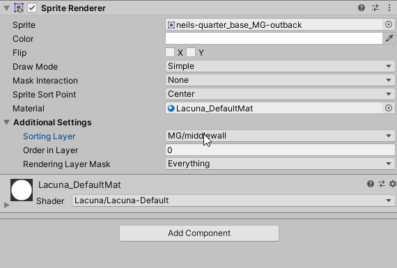397x268 pixels.
Task: Open the Rendering Layer Mask dropdown
Action: pos(280,164)
